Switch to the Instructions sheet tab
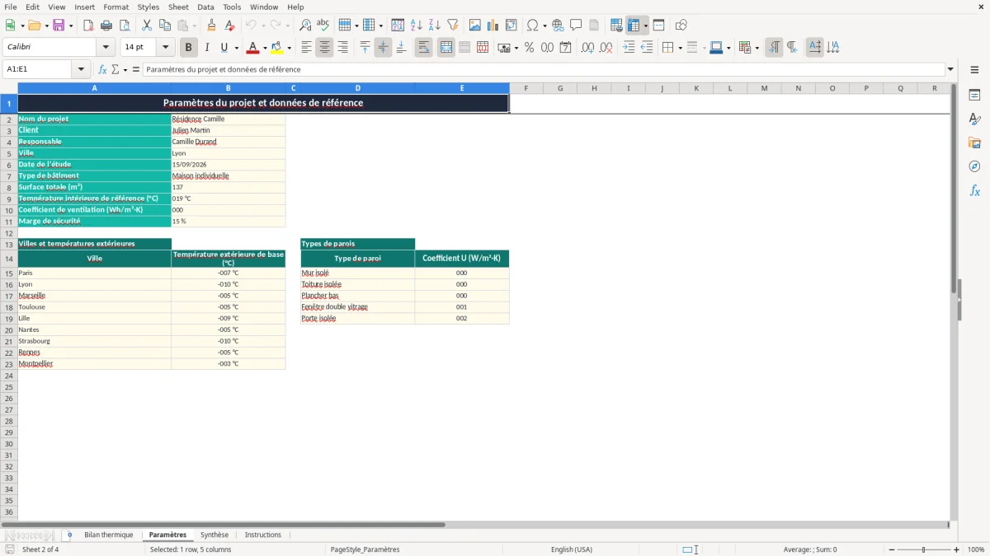990x556 pixels. [x=263, y=535]
